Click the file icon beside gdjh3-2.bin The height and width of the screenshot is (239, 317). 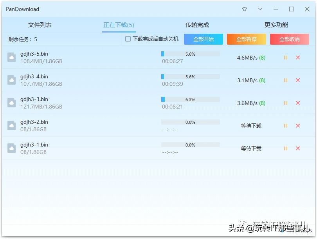(x=11, y=126)
